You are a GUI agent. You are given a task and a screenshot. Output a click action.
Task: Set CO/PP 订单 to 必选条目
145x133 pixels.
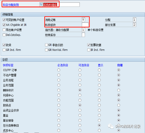point(59,70)
